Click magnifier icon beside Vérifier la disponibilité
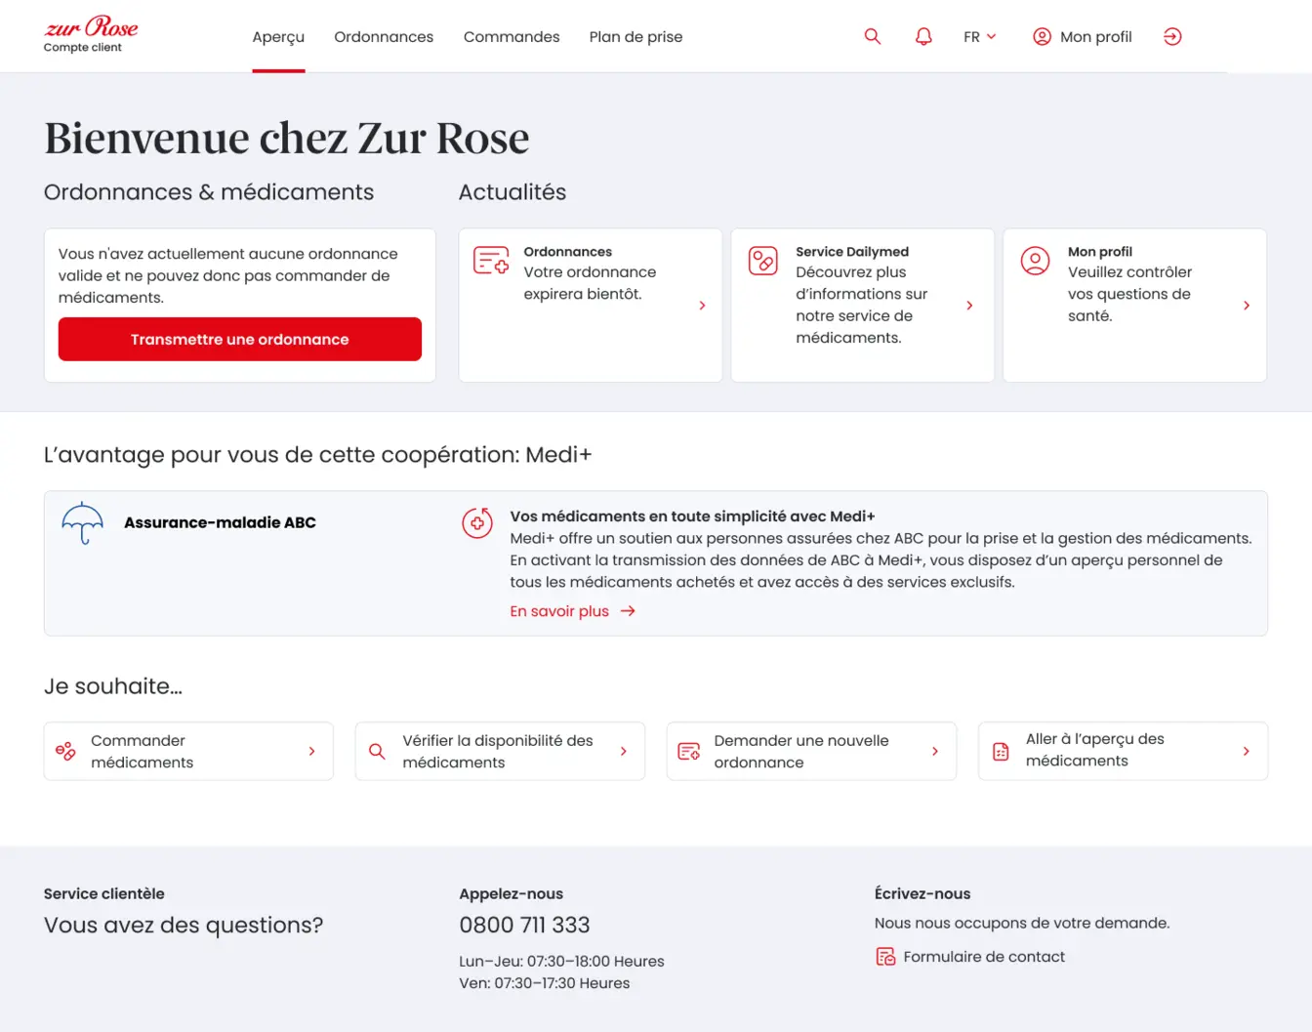The height and width of the screenshot is (1032, 1312). pos(377,751)
